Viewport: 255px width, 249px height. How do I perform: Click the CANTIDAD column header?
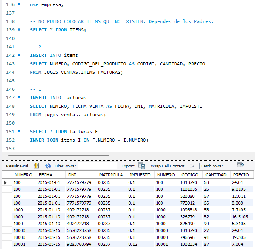(x=216, y=175)
